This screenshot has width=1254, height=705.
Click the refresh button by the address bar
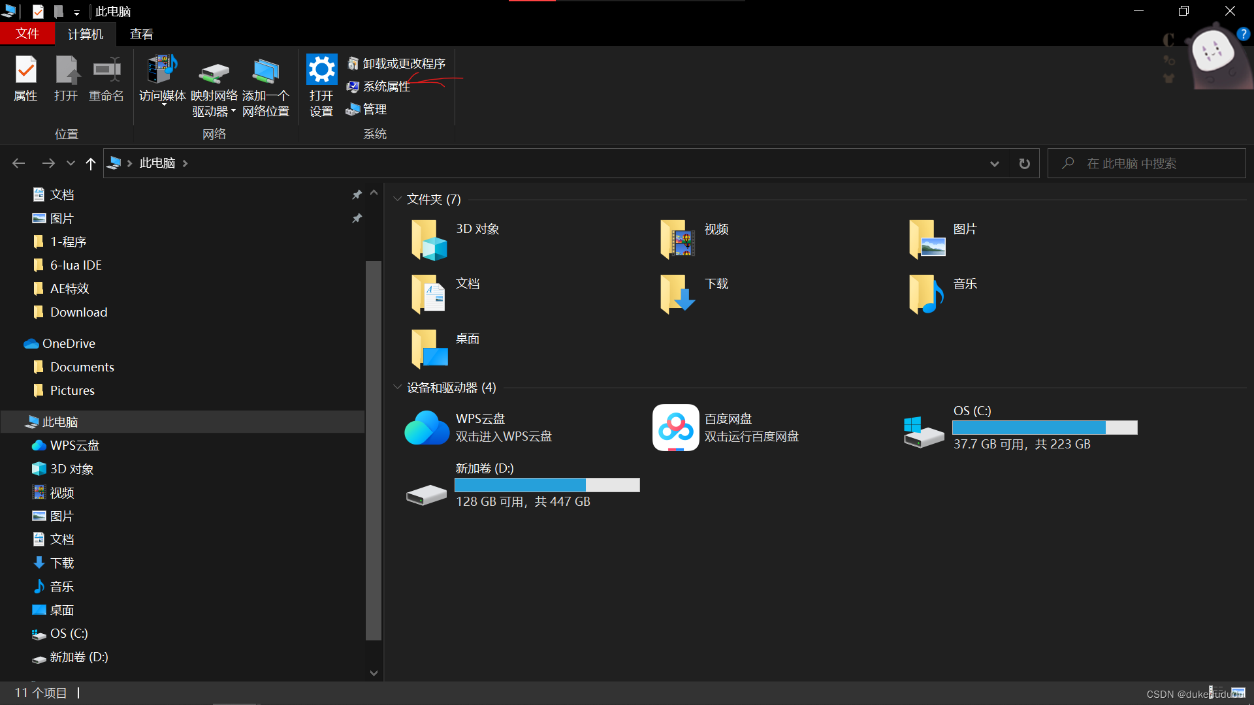[1024, 163]
